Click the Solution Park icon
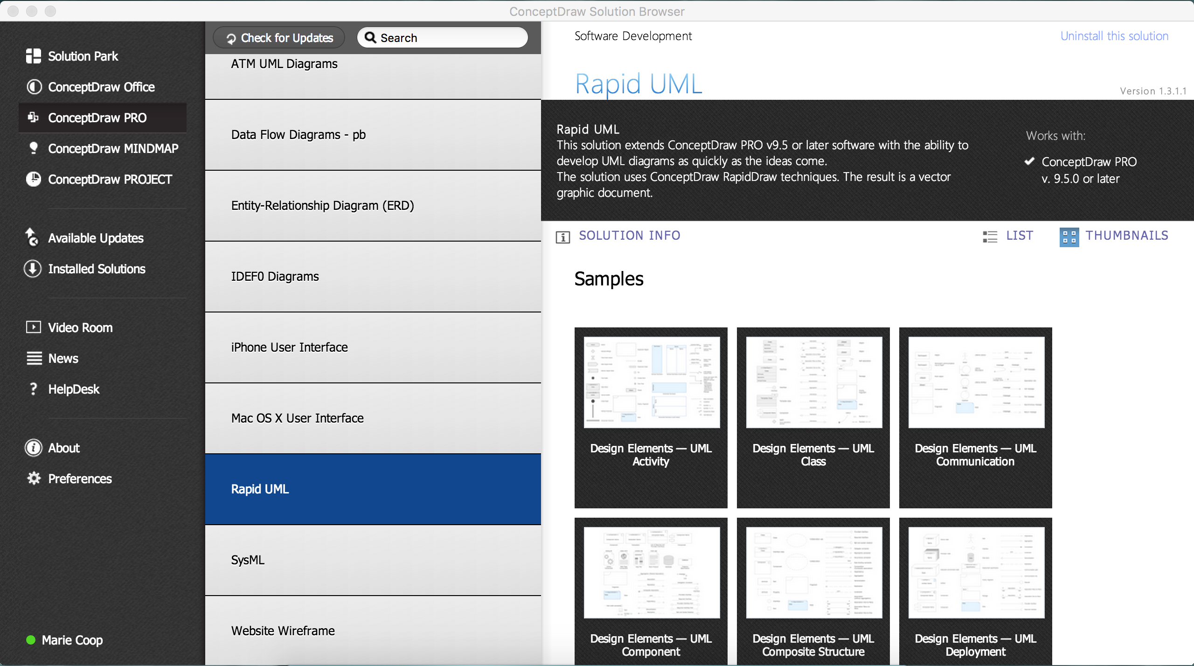This screenshot has width=1194, height=666. click(x=33, y=56)
